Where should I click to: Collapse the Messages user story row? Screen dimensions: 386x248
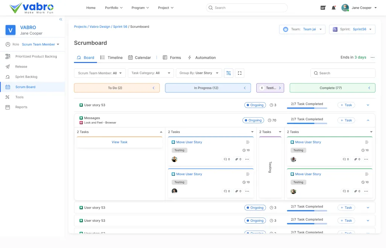pos(368,121)
